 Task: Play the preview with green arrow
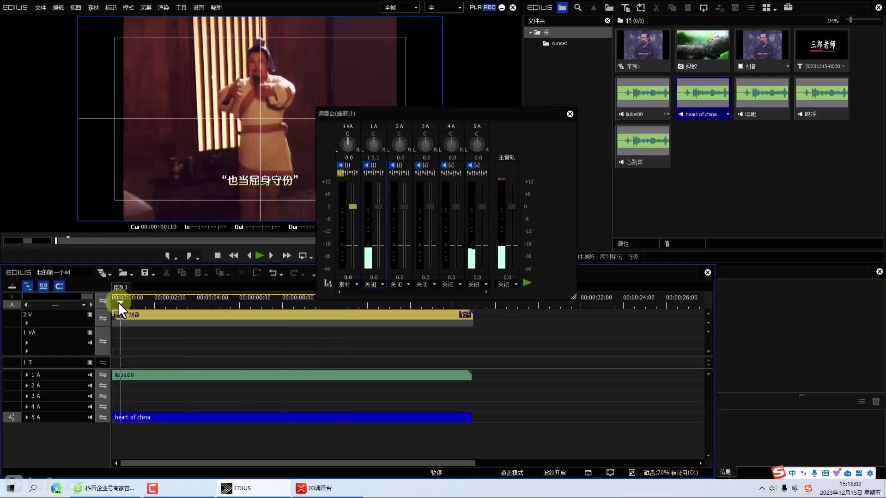pos(260,255)
